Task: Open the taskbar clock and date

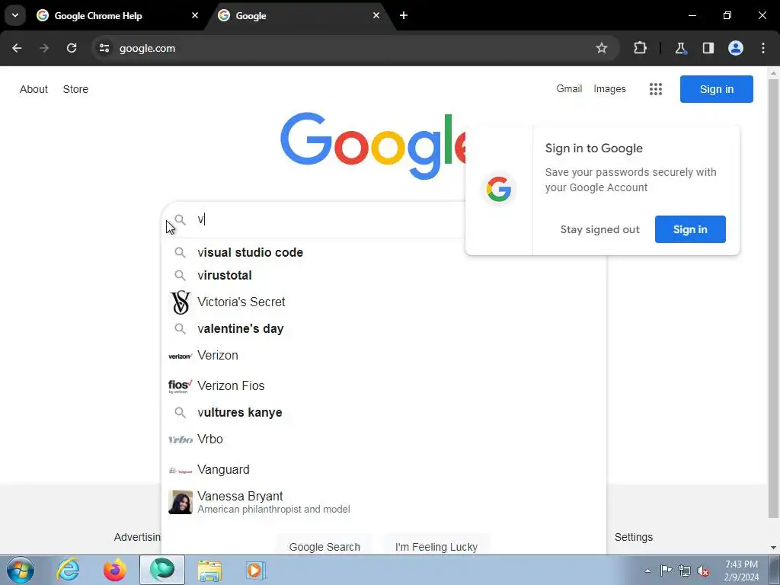Action: 741,571
